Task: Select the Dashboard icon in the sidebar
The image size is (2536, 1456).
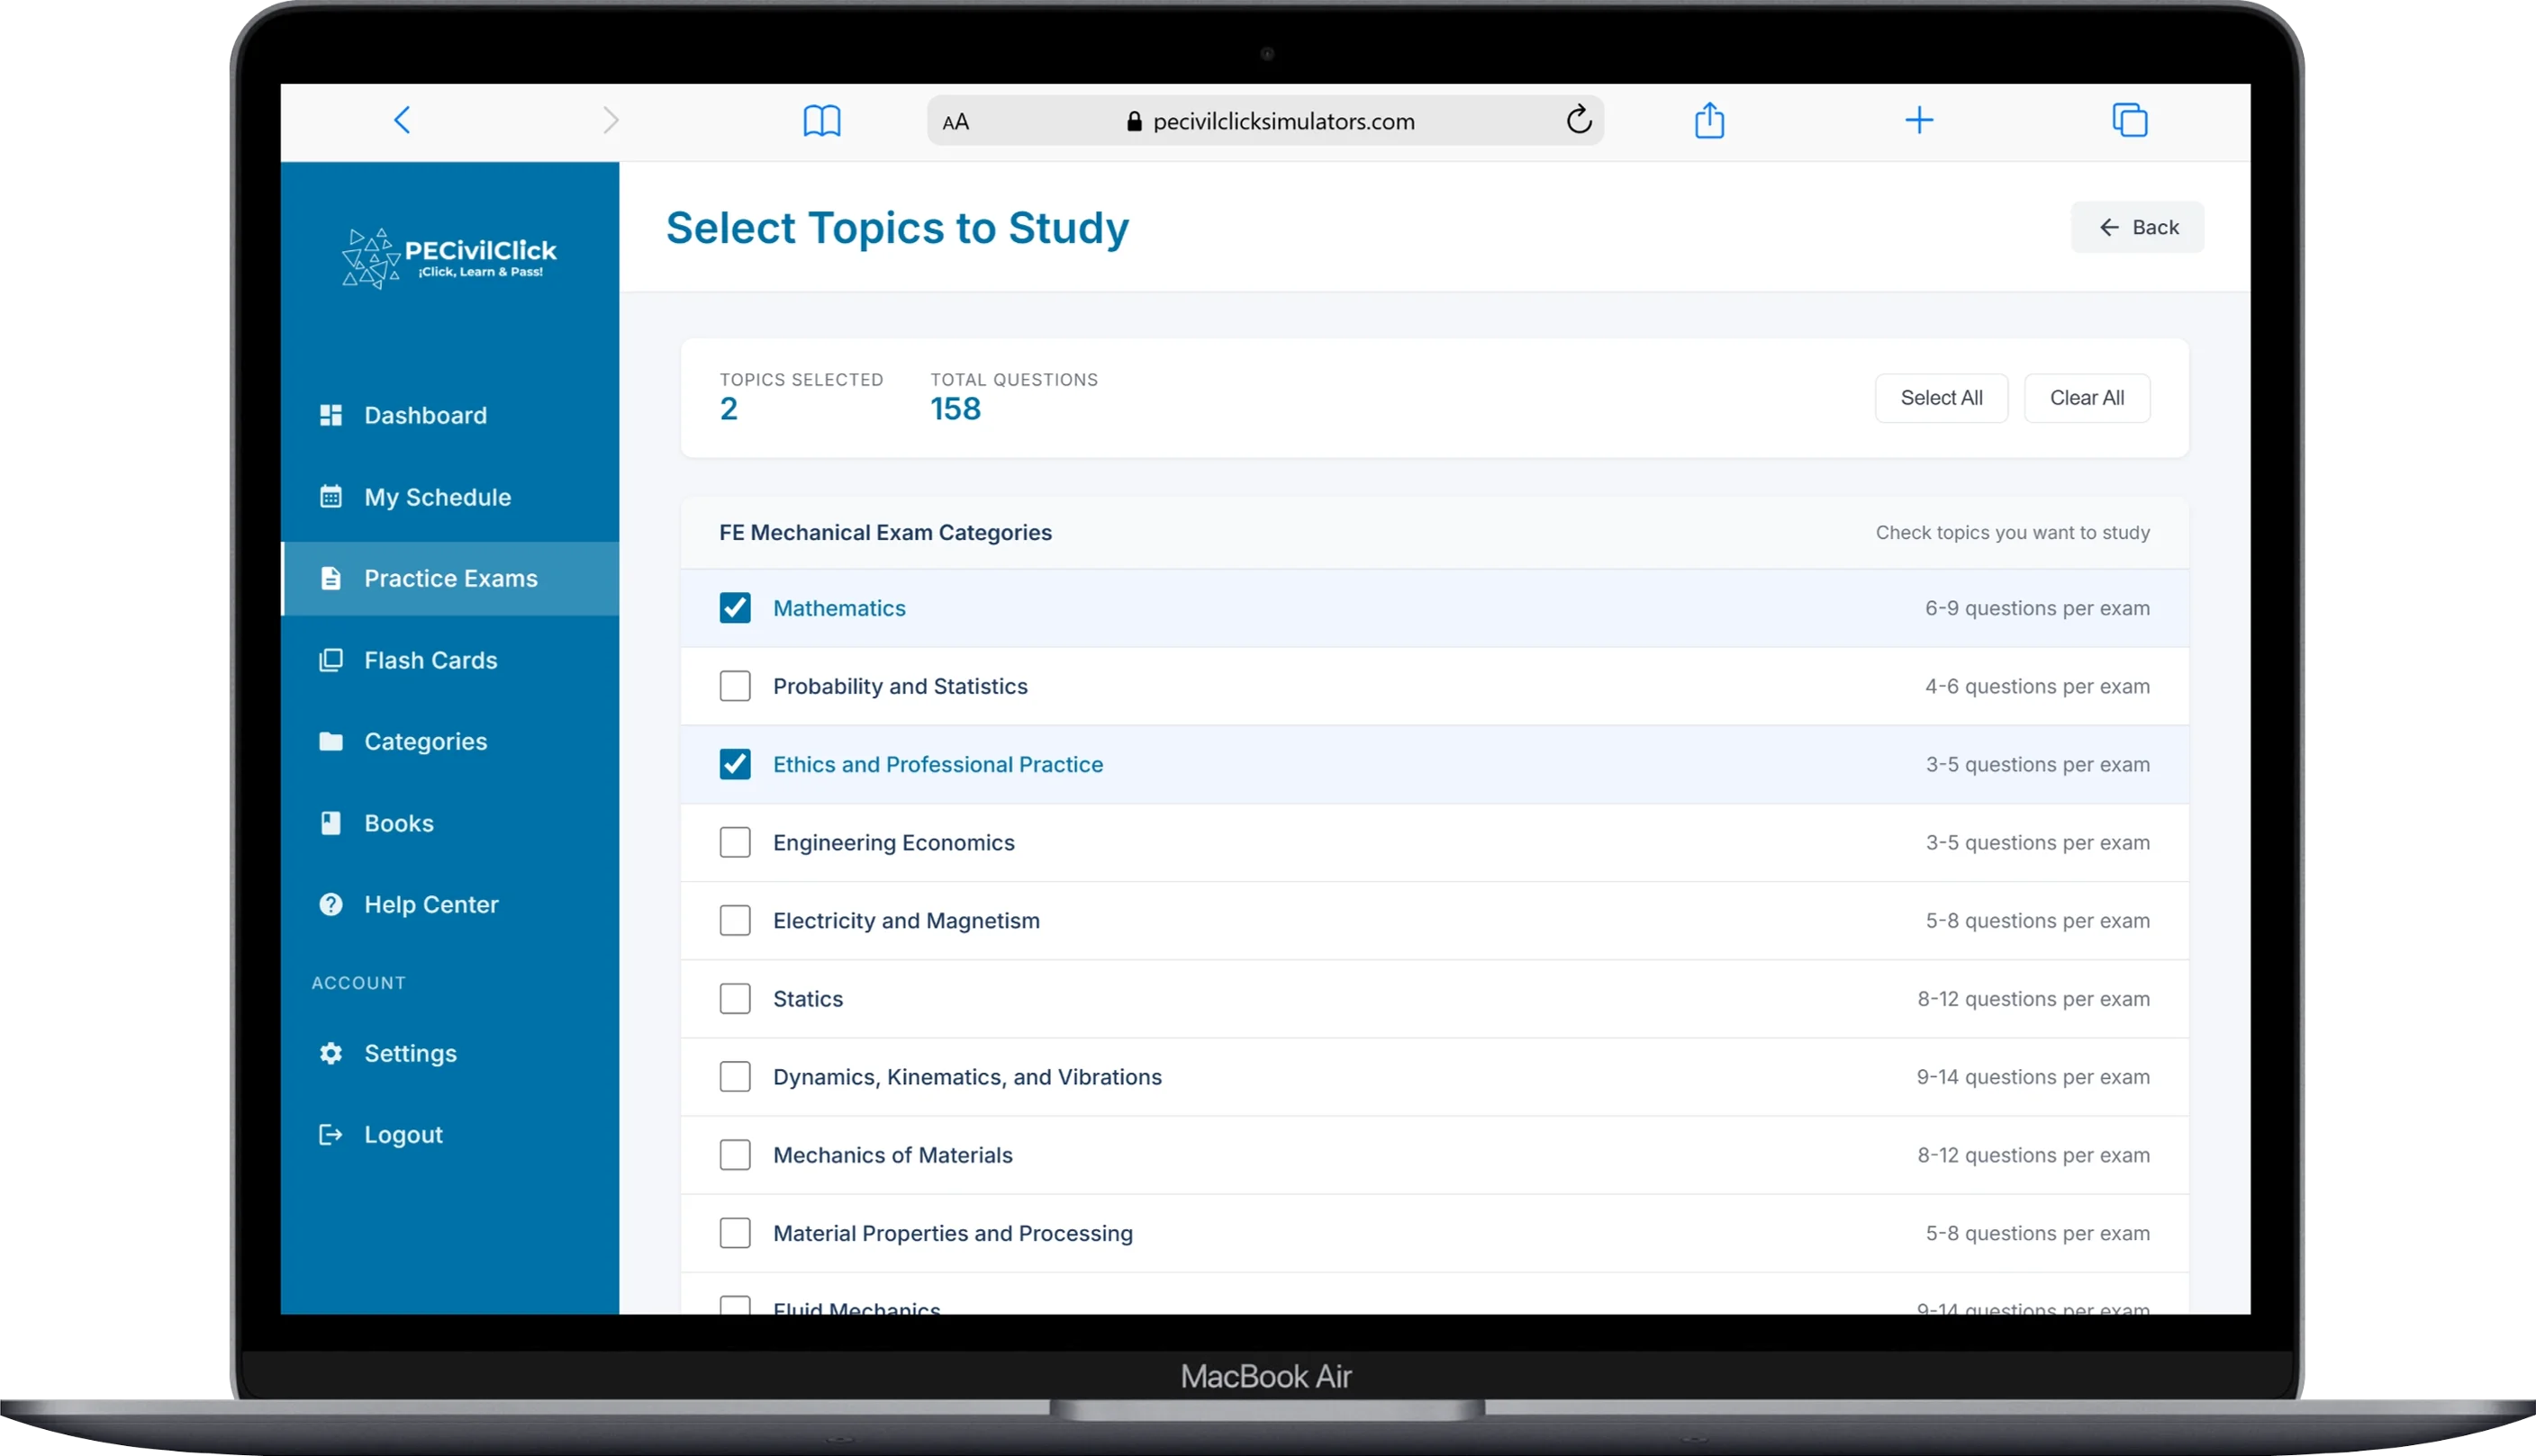Action: point(331,415)
